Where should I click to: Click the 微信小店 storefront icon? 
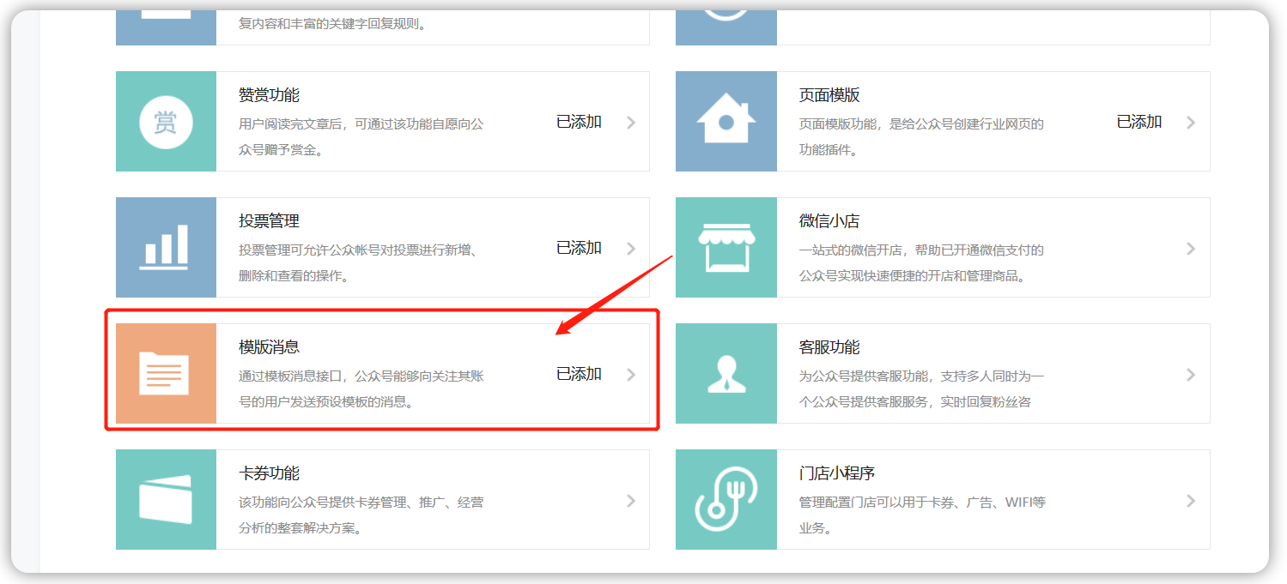[x=725, y=248]
